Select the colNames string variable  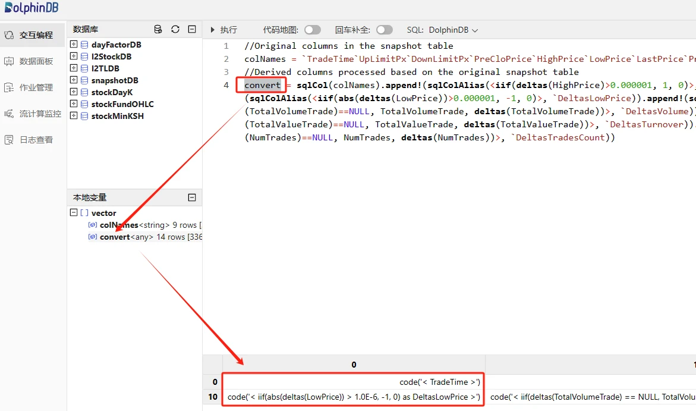pos(119,225)
